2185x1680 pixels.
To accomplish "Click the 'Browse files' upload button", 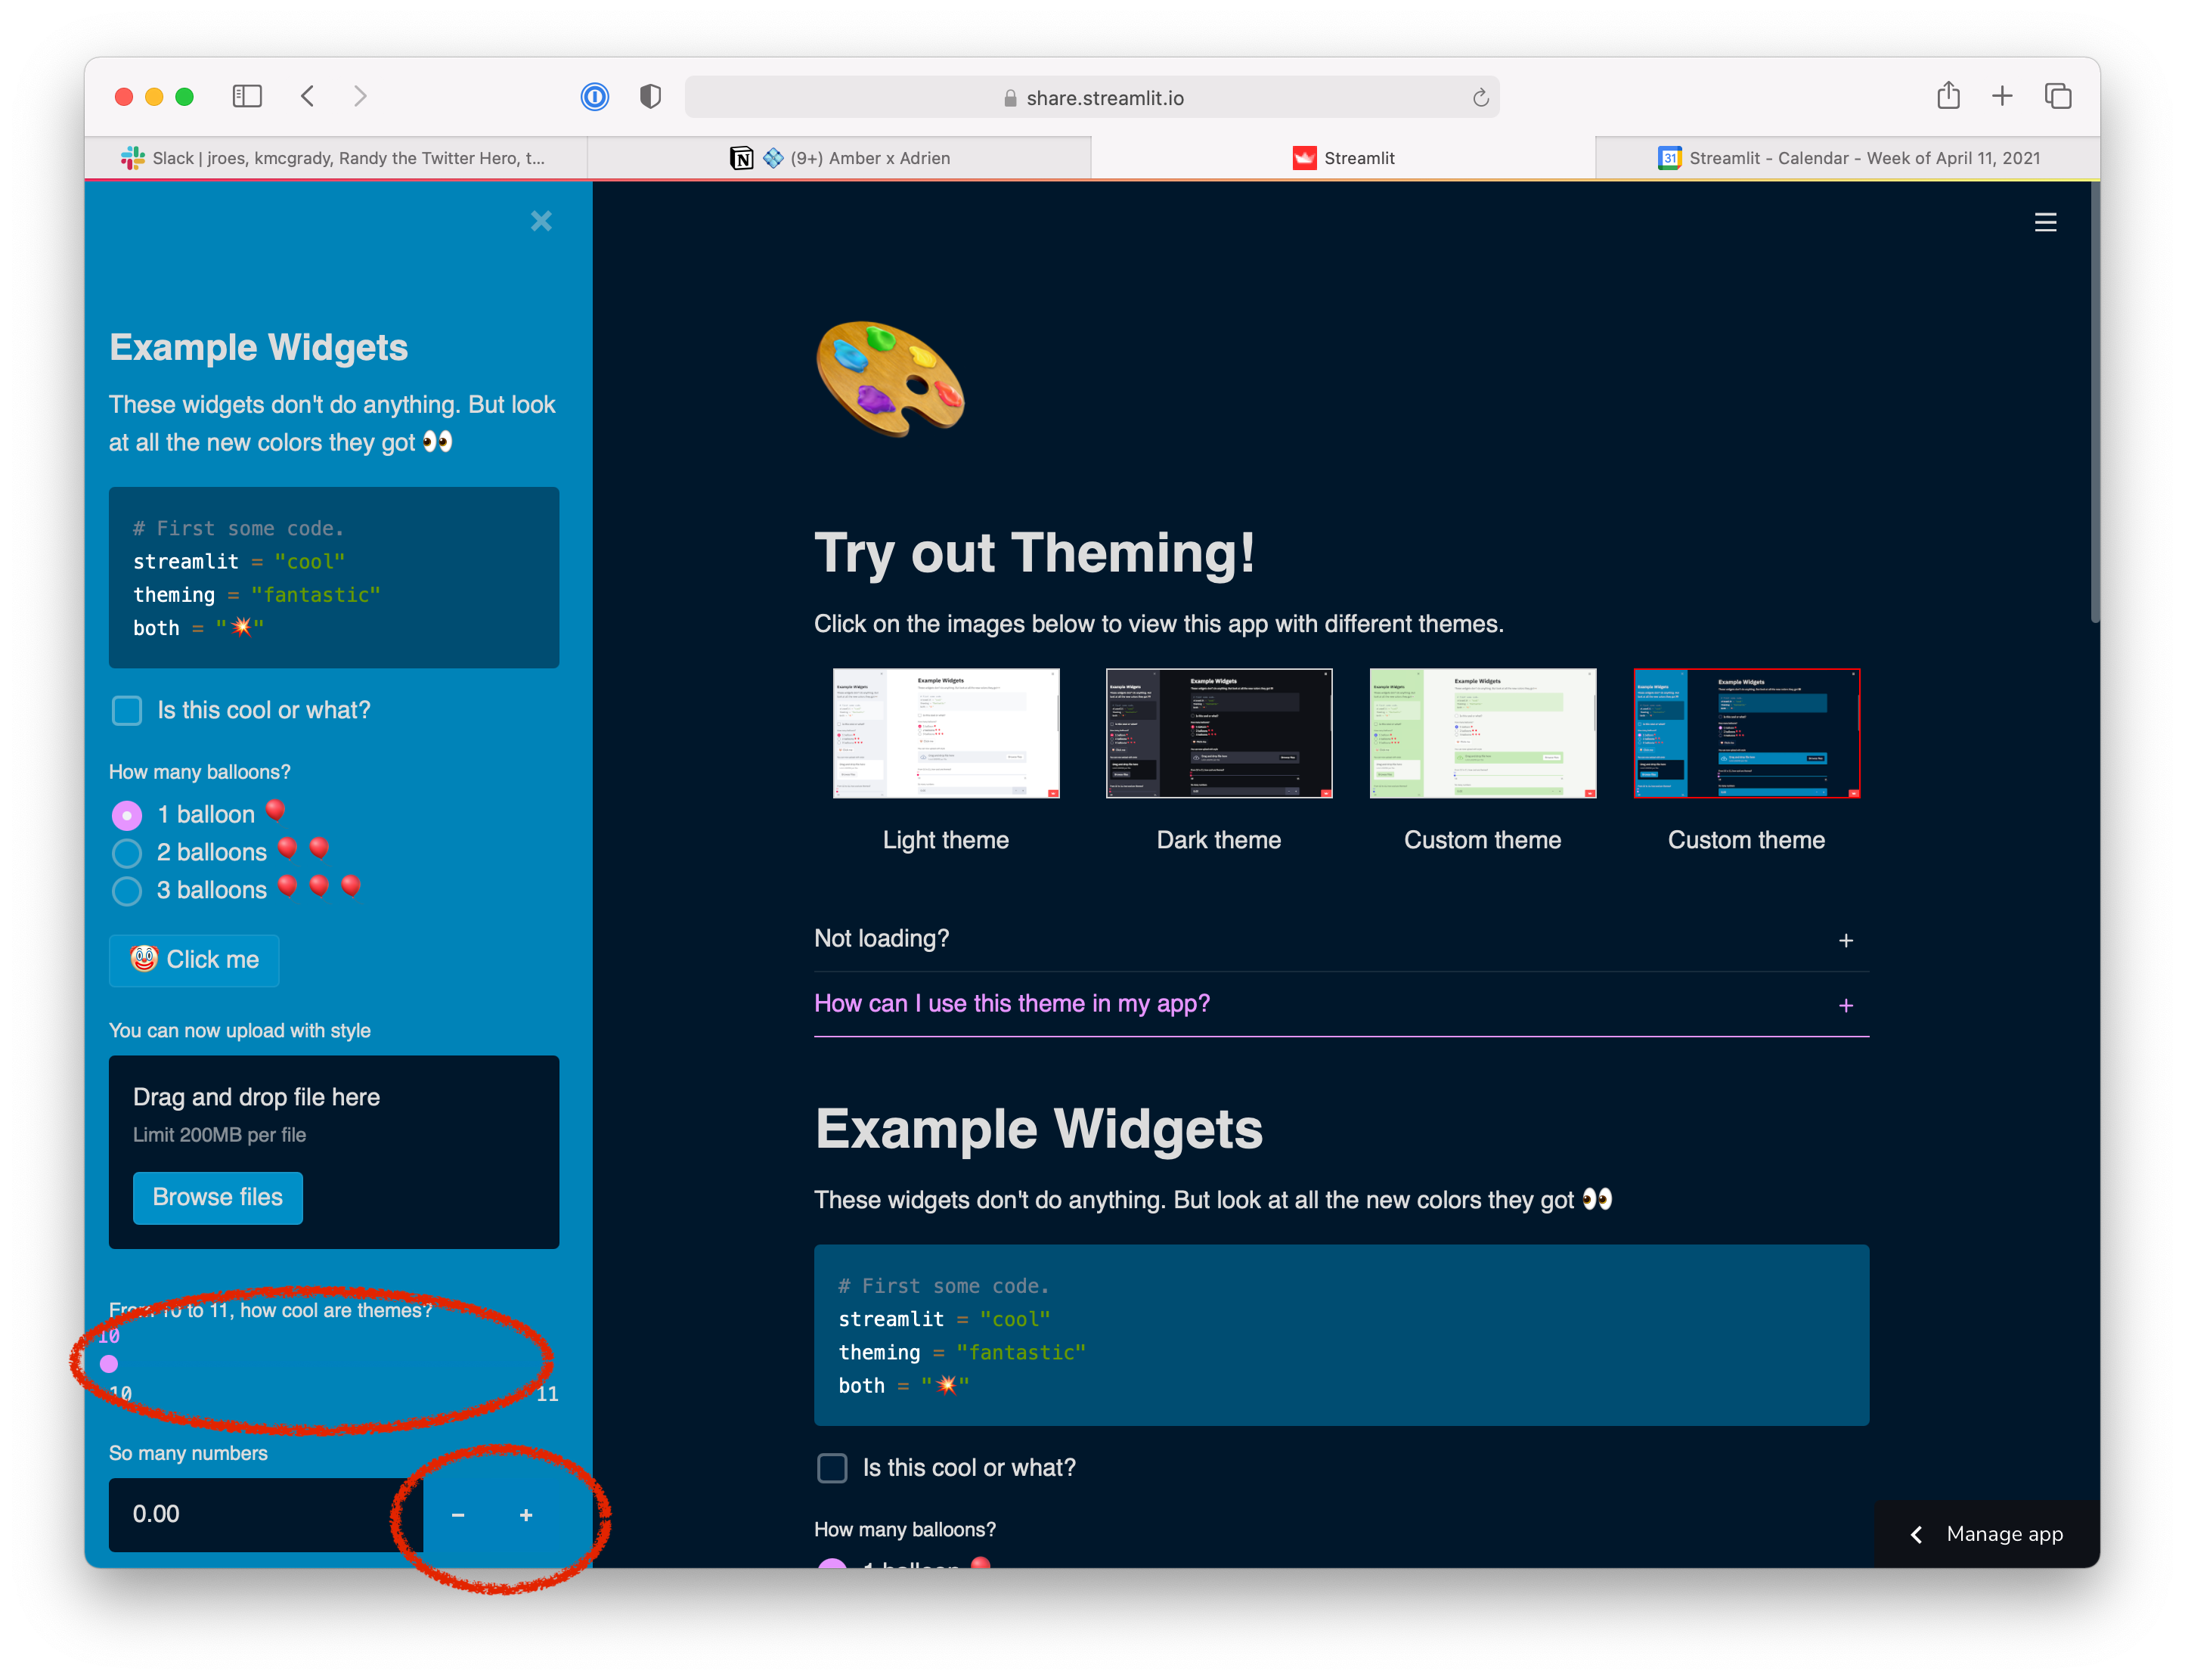I will click(218, 1198).
